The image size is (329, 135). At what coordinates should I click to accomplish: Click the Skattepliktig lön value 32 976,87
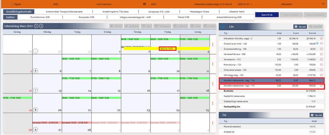point(310,106)
